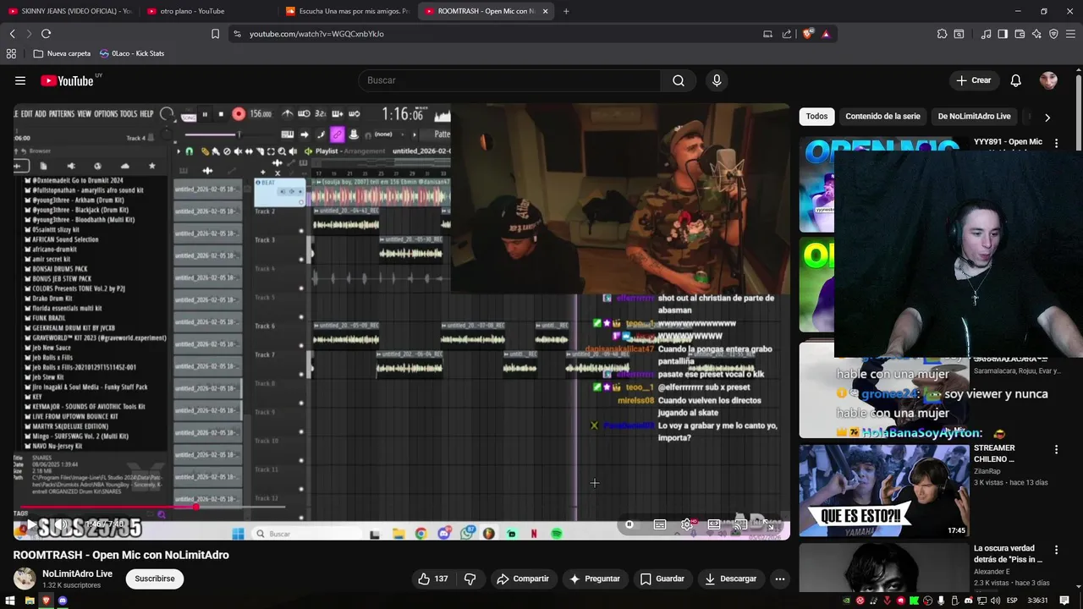
Task: Play the video with the play button
Action: coord(31,524)
